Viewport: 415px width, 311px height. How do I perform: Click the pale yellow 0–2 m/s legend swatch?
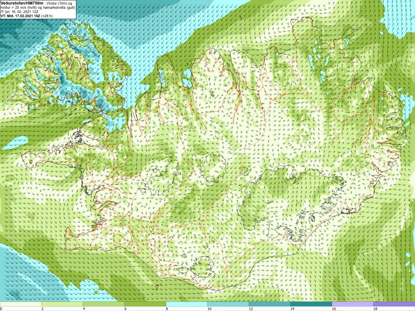click(21, 304)
